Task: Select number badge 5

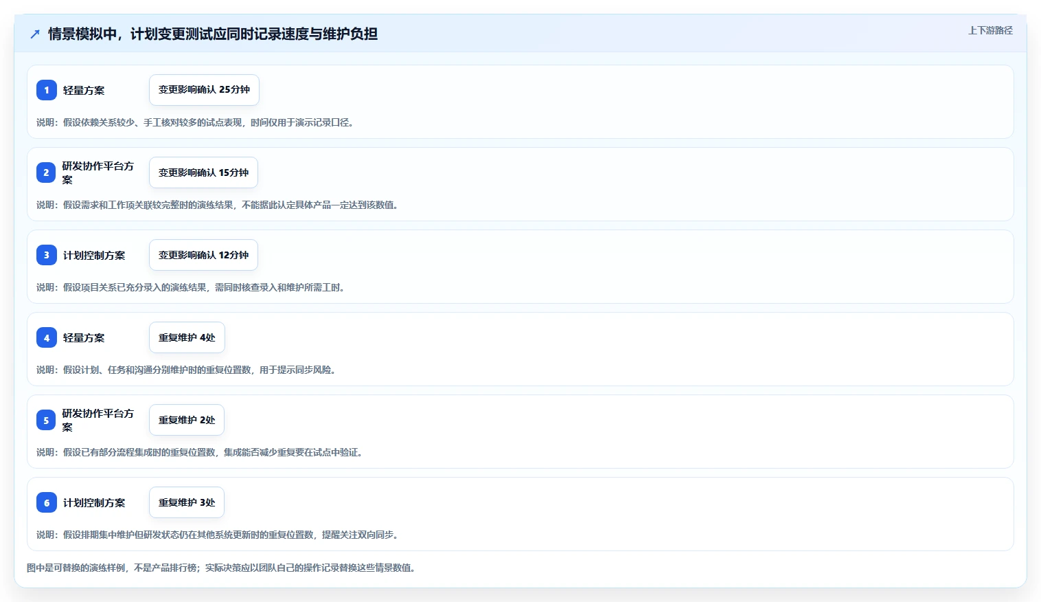Action: coord(47,420)
